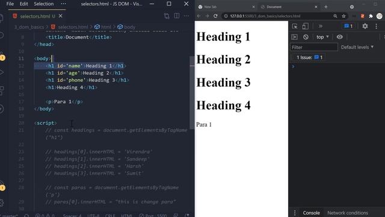Place cursor on the title Document line

pyautogui.click(x=79, y=37)
